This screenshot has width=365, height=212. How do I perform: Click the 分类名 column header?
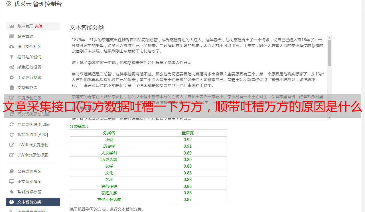pos(109,133)
